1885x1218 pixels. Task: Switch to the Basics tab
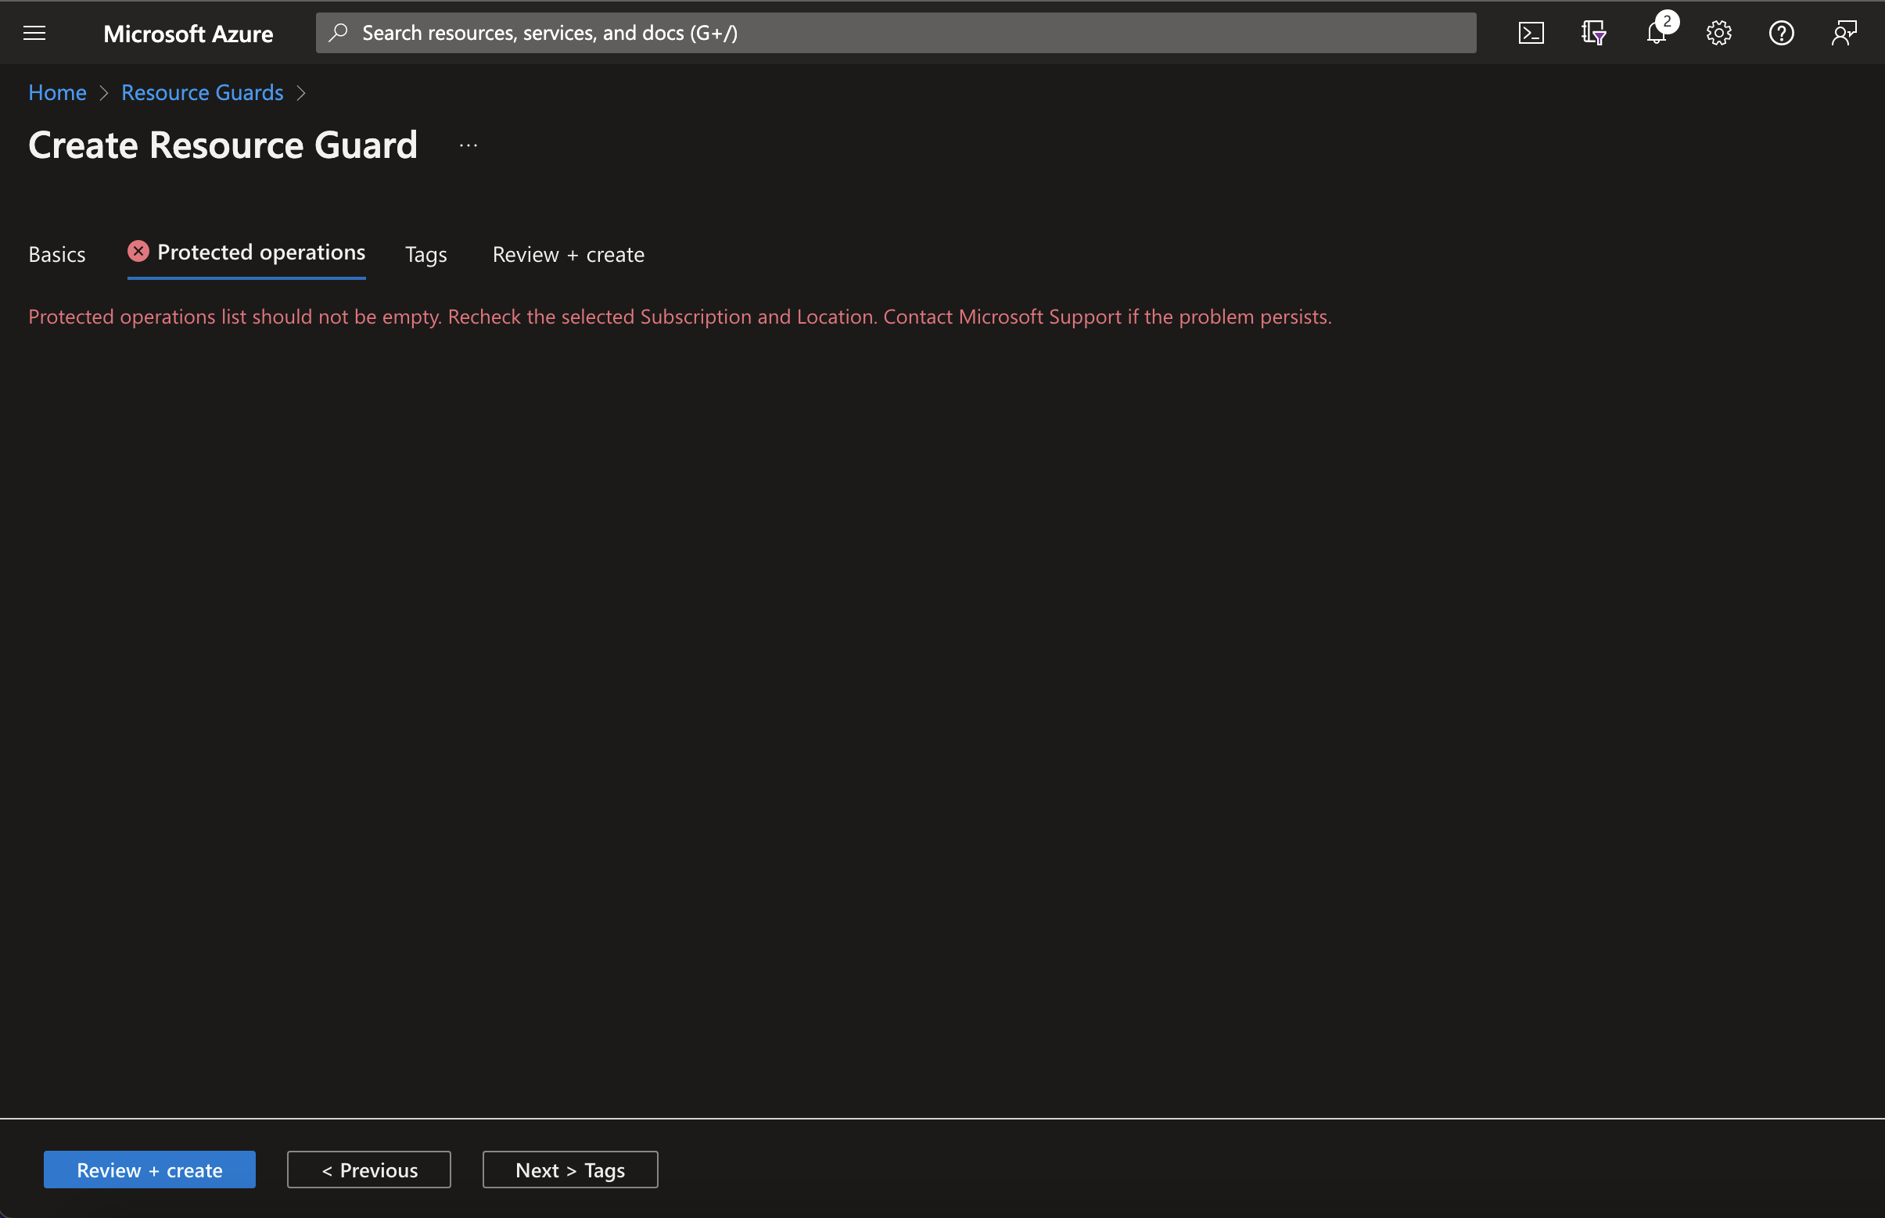[x=56, y=254]
